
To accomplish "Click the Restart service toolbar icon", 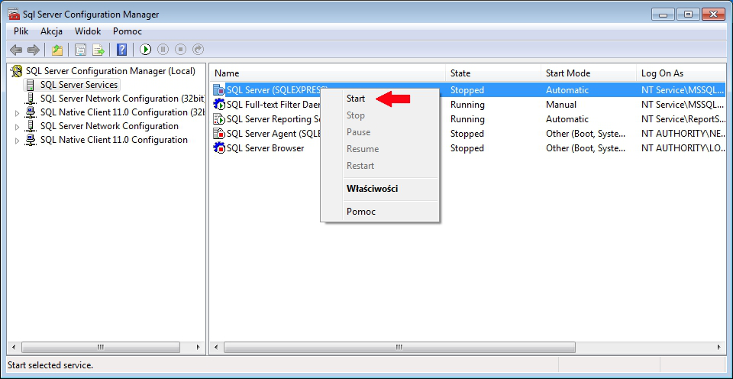I will pos(199,49).
